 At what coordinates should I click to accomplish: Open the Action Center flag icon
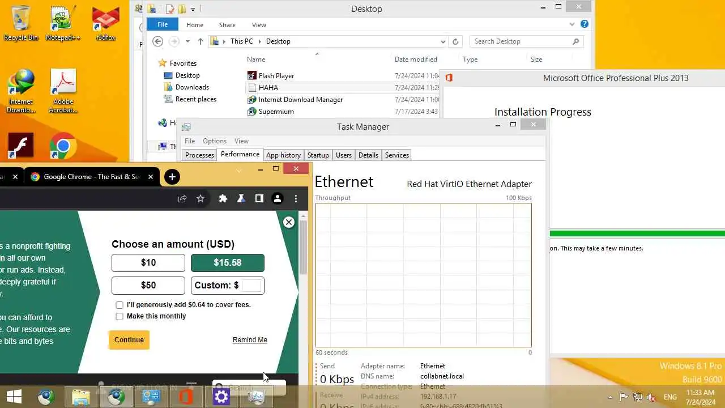pyautogui.click(x=624, y=397)
